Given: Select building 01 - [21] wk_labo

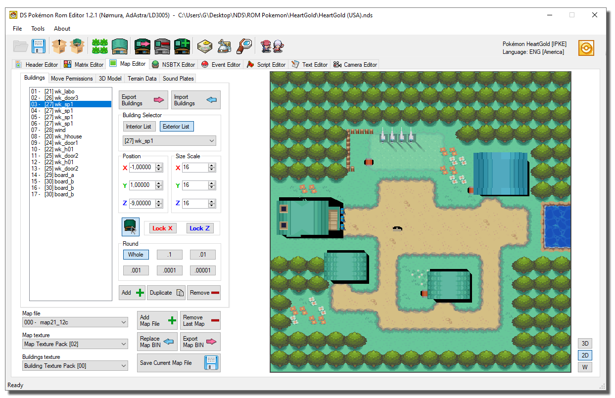Looking at the screenshot, I should pos(70,91).
